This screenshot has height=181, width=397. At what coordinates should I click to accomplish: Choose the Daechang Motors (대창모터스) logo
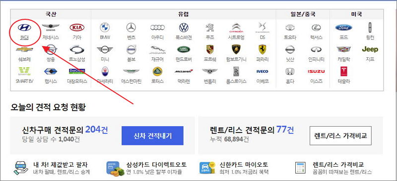(77, 71)
